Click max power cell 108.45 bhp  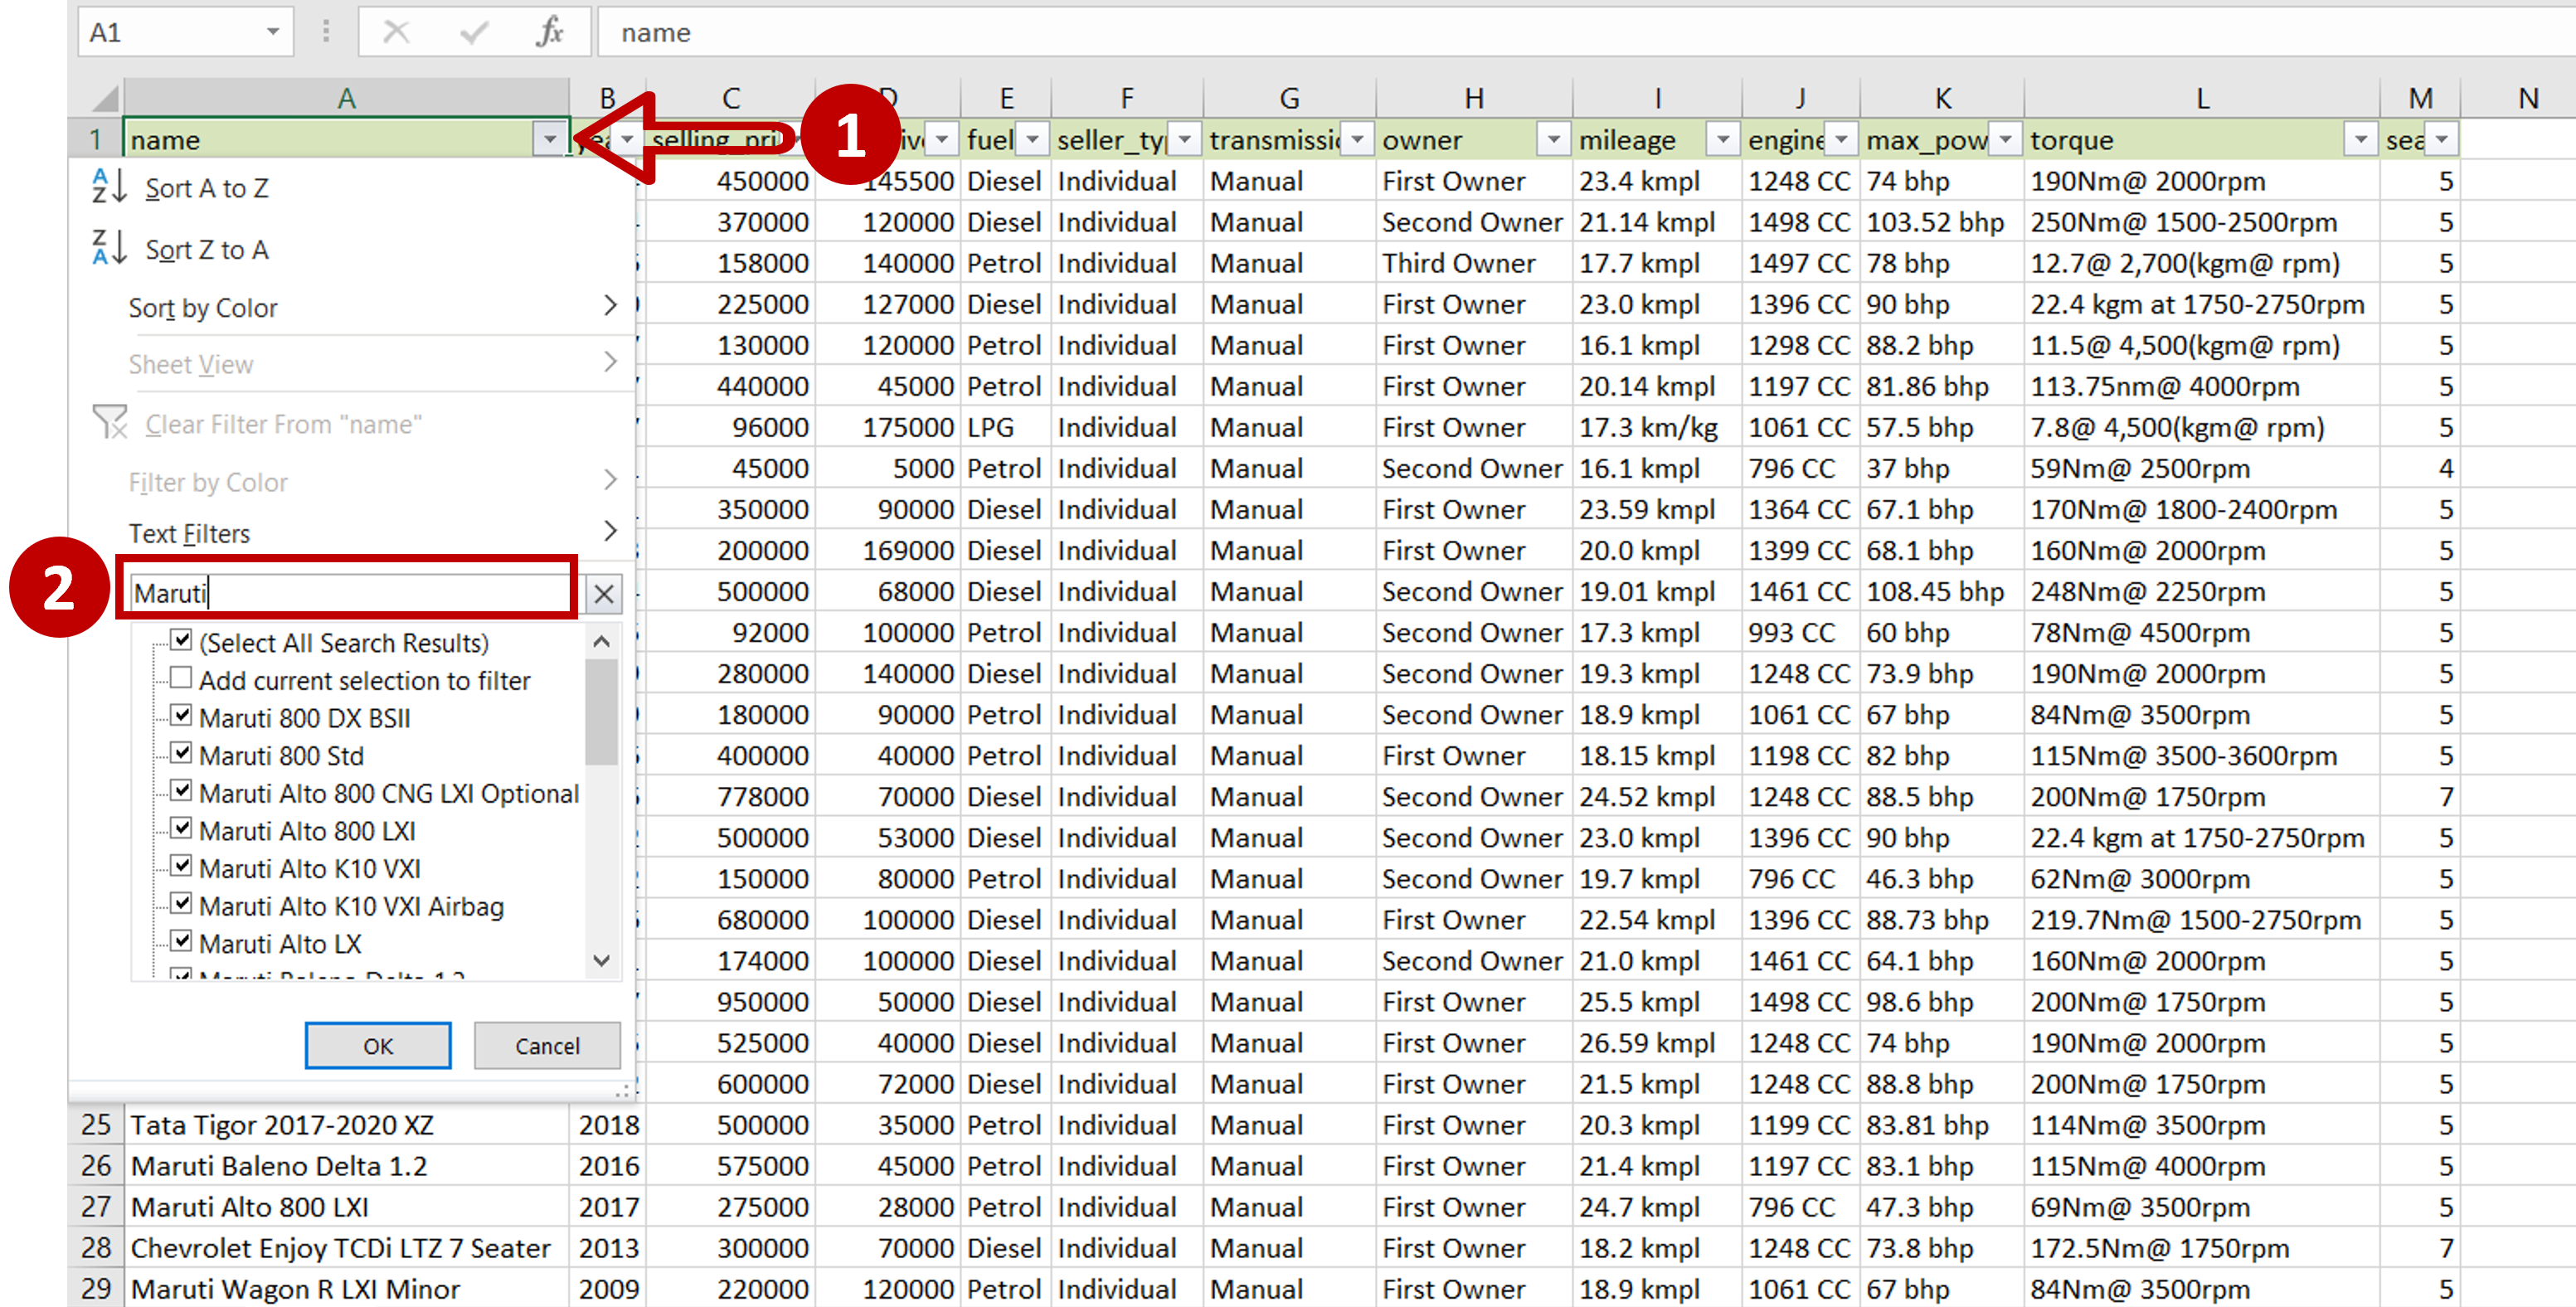(1942, 592)
